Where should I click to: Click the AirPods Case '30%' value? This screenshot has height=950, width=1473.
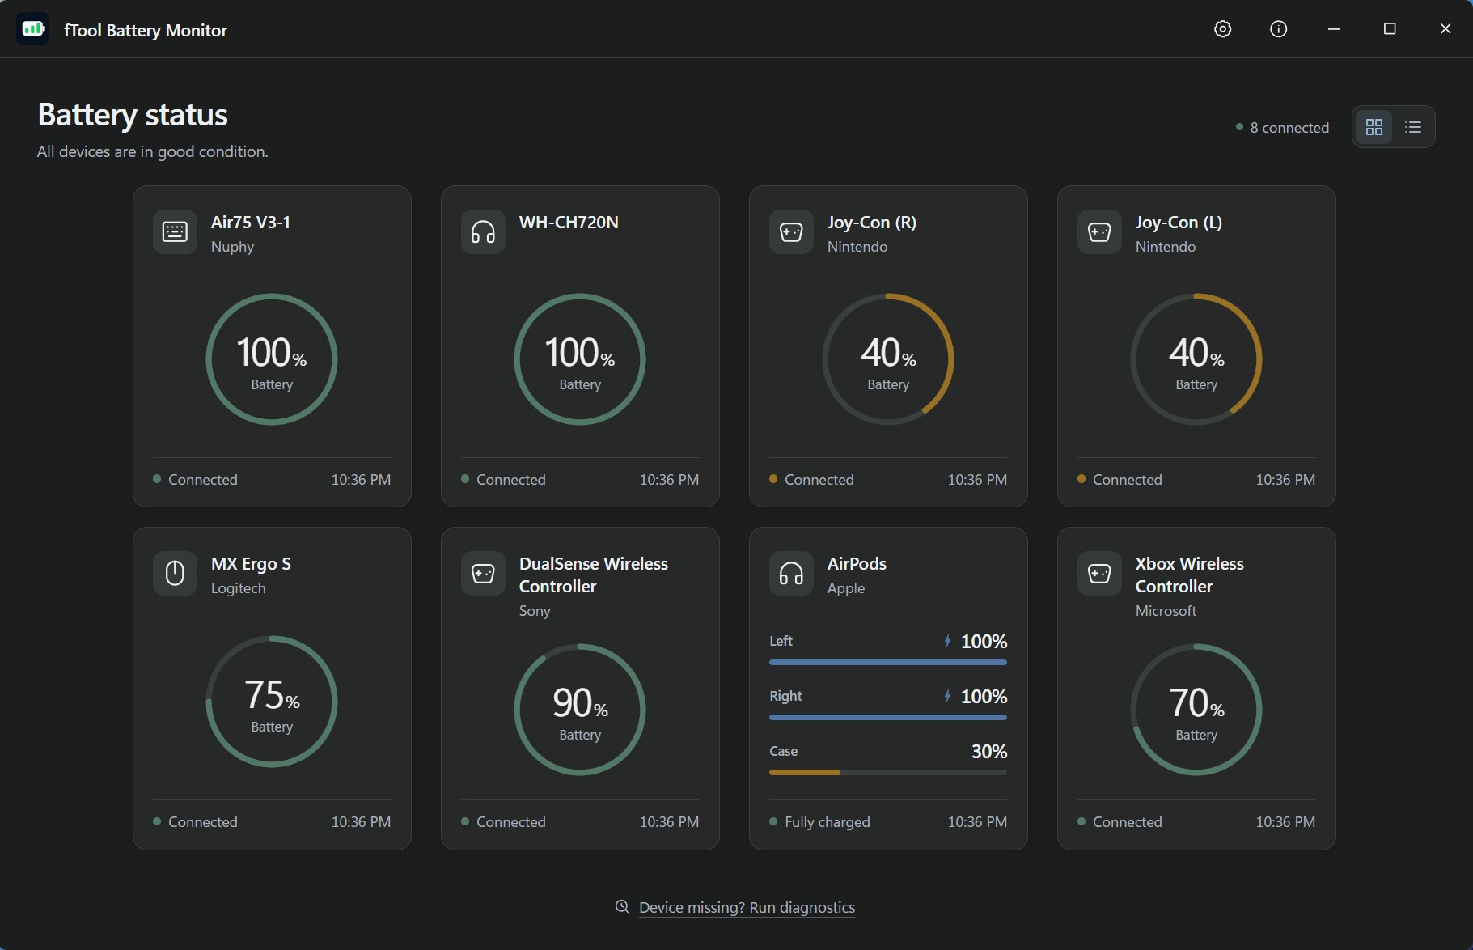click(989, 752)
